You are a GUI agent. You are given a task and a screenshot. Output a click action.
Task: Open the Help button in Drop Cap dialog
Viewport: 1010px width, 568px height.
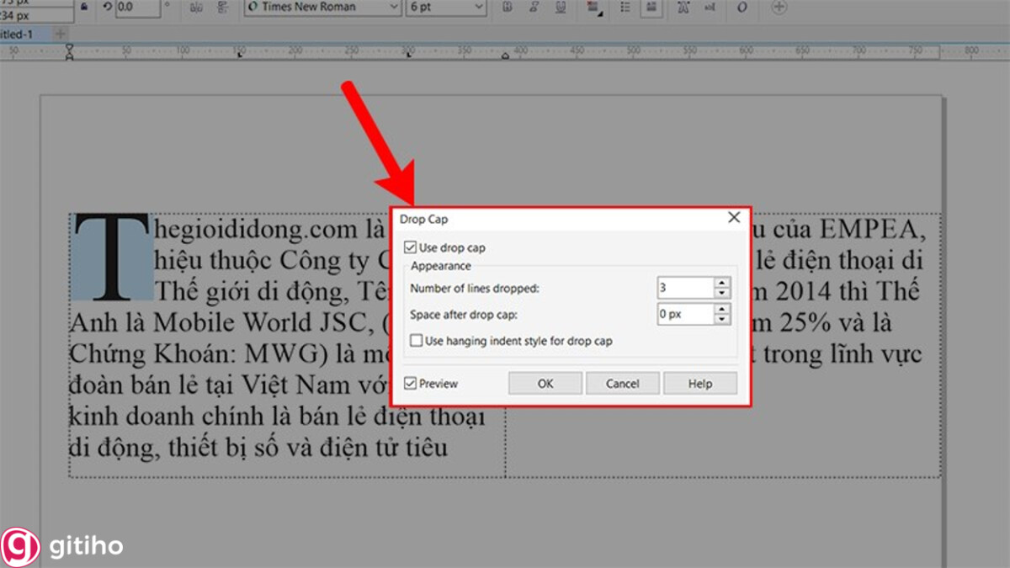tap(700, 383)
